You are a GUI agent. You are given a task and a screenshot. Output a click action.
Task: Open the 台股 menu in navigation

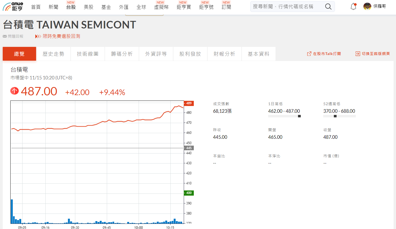pos(71,7)
